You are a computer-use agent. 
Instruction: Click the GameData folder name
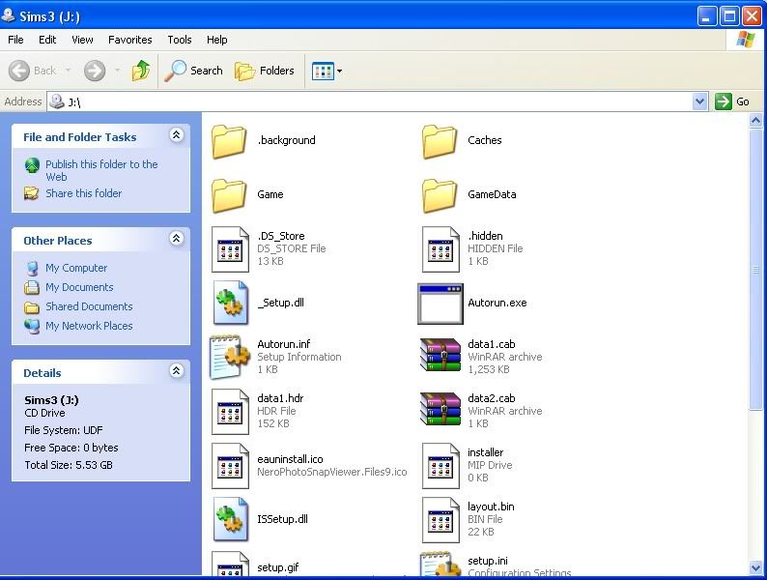click(492, 194)
